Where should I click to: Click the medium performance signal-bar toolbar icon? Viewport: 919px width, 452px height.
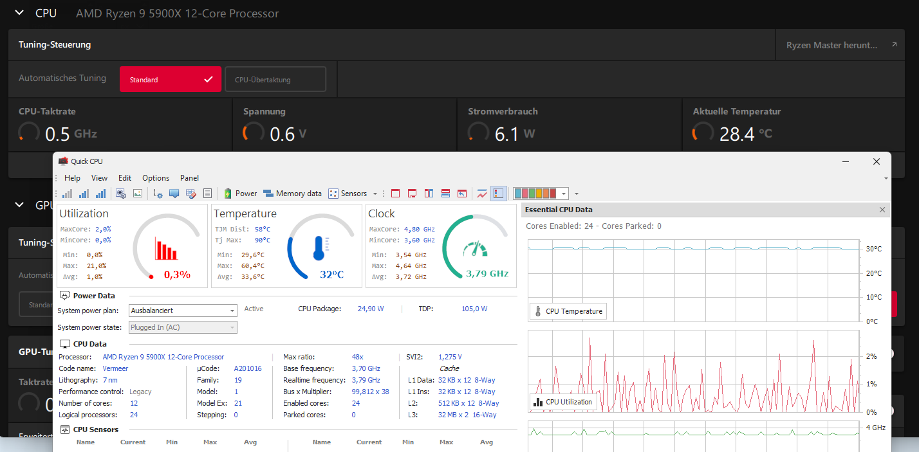pyautogui.click(x=84, y=194)
